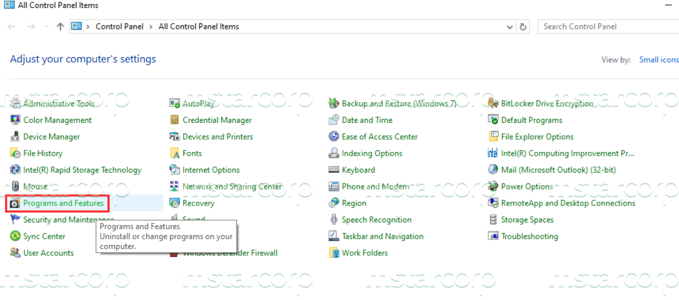Click the File Explorer Options icon
The image size is (679, 300).
pyautogui.click(x=493, y=136)
